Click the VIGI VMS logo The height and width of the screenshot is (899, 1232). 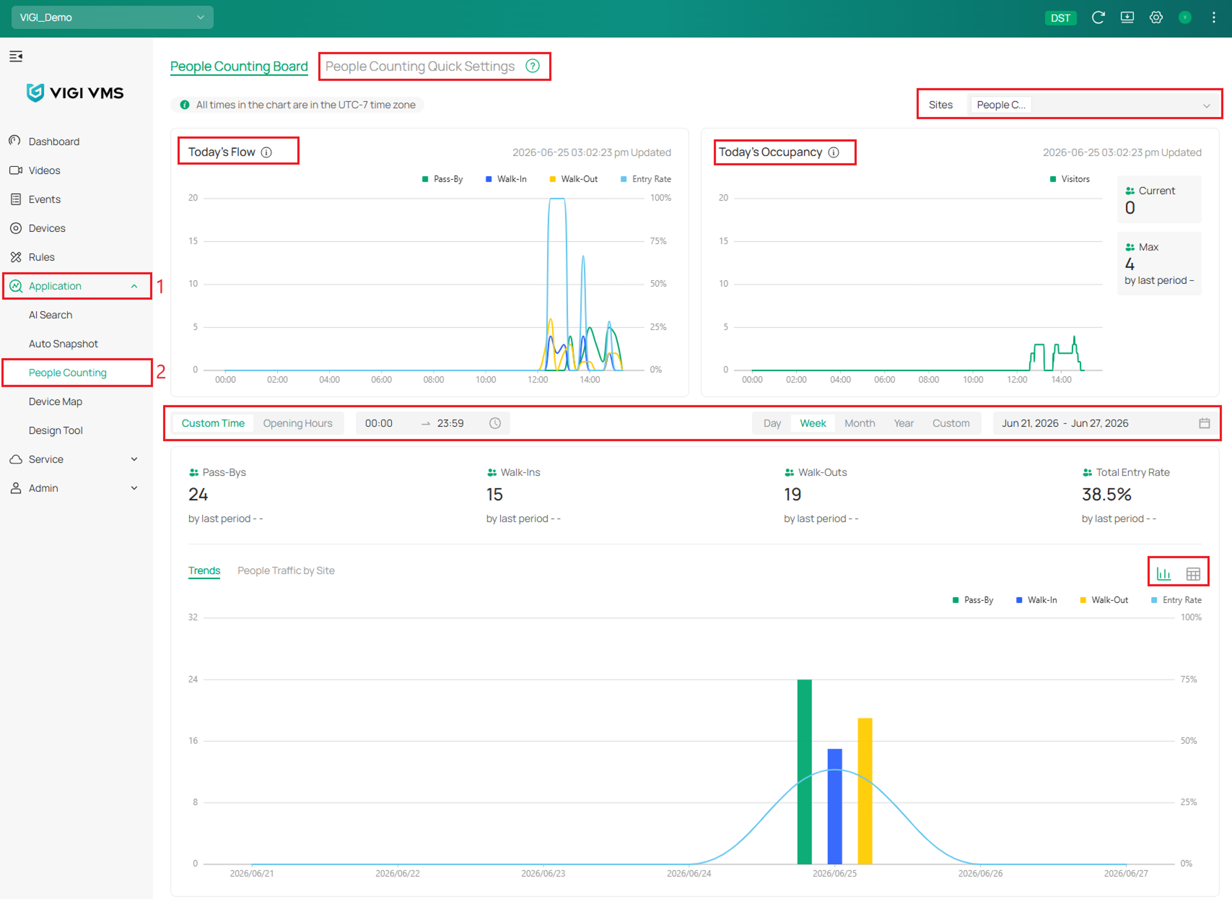75,92
